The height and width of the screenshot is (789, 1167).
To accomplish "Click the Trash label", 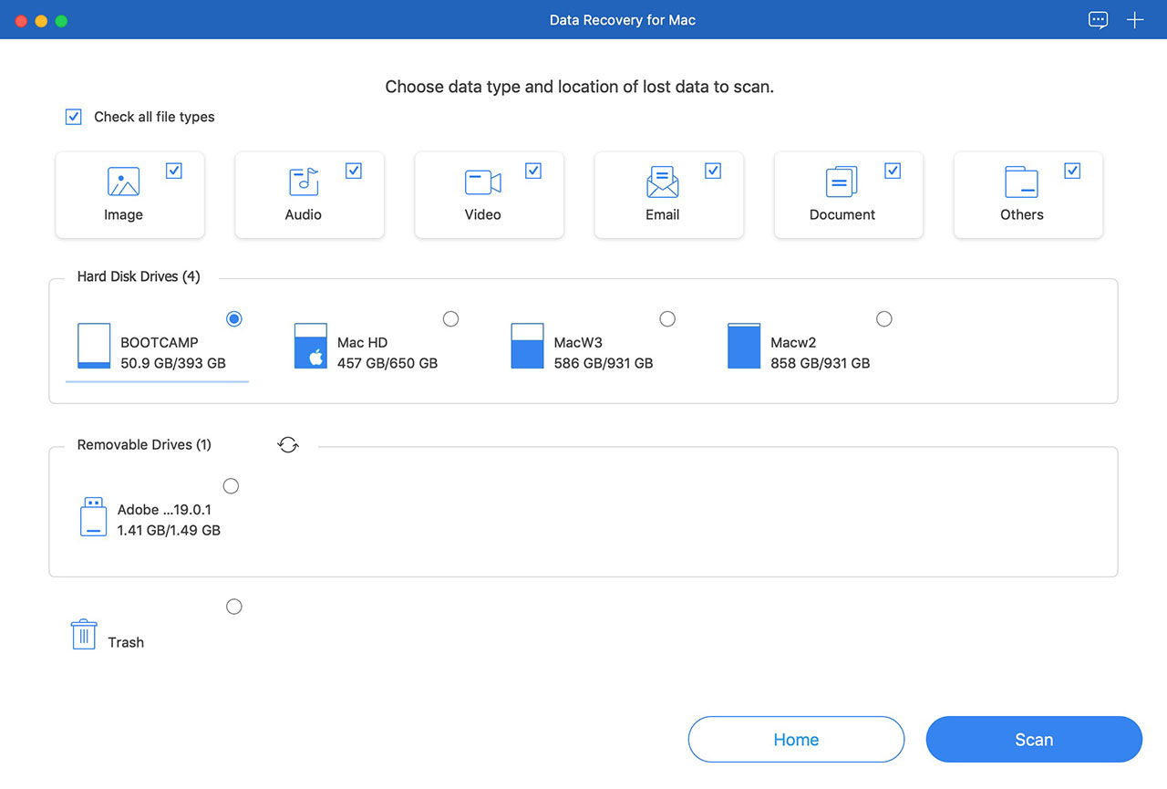I will (x=126, y=642).
